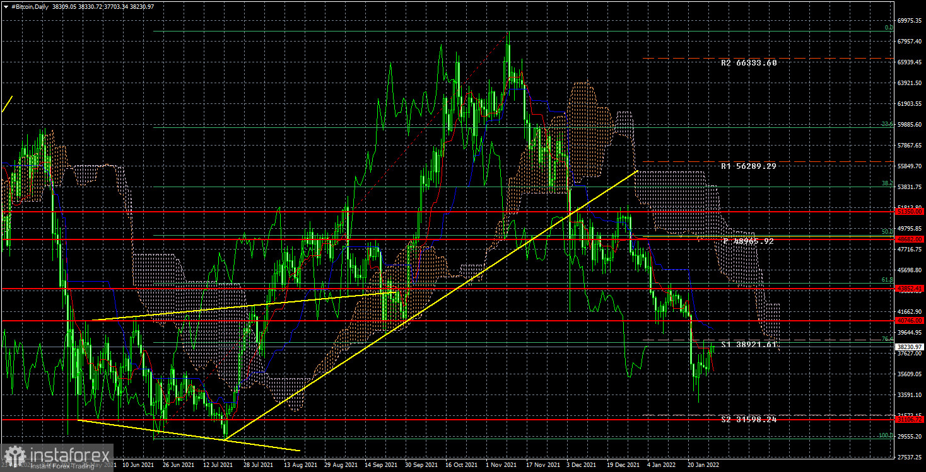
Task: Click the 26 Jun 2021 date label
Action: [x=179, y=465]
